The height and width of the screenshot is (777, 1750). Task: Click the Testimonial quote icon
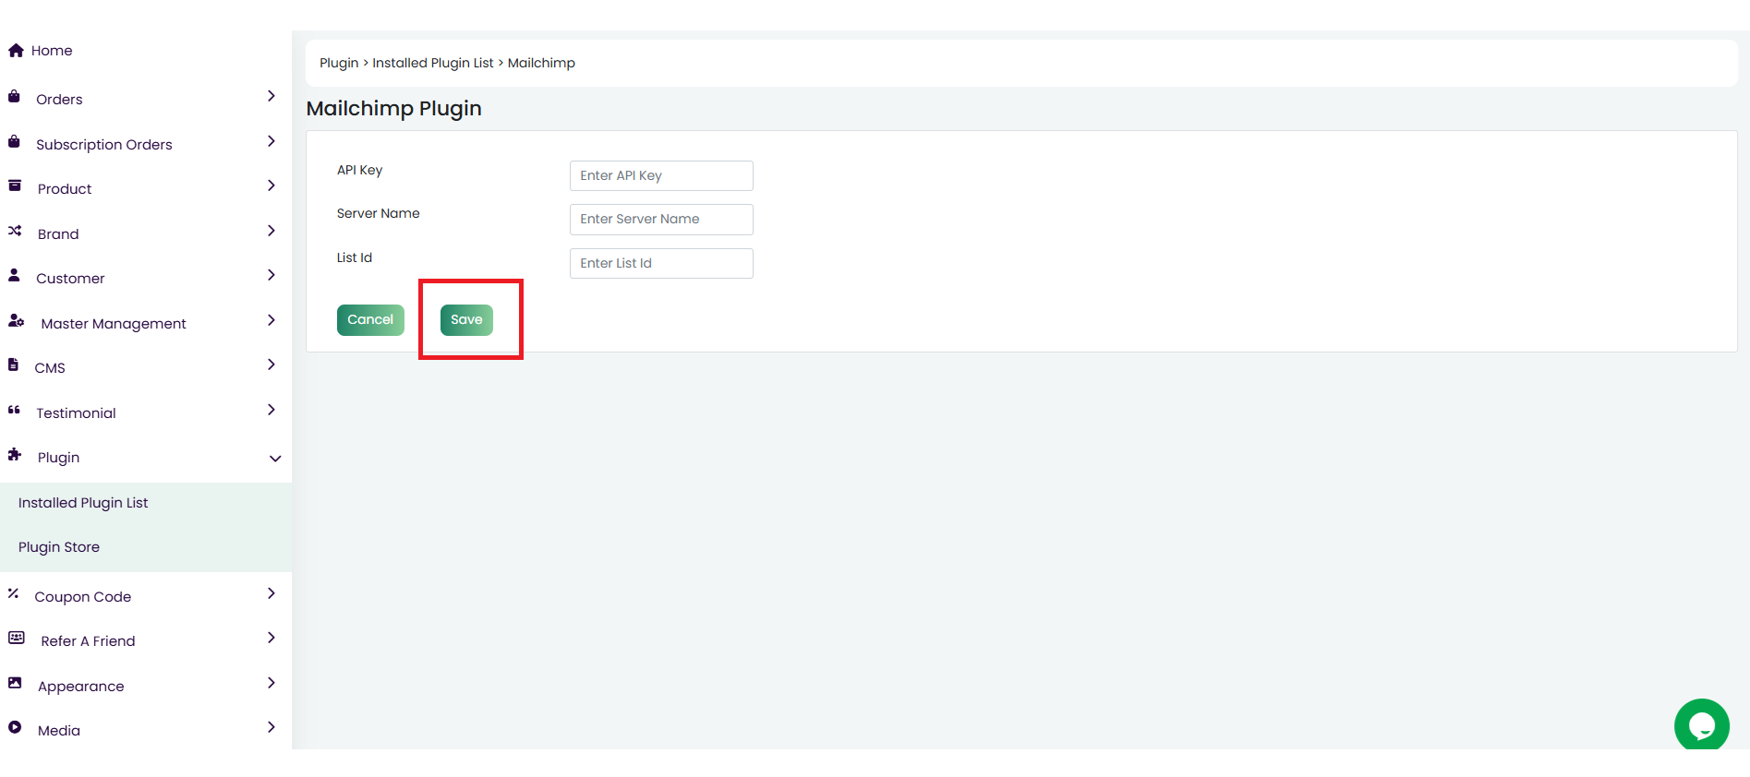14,411
